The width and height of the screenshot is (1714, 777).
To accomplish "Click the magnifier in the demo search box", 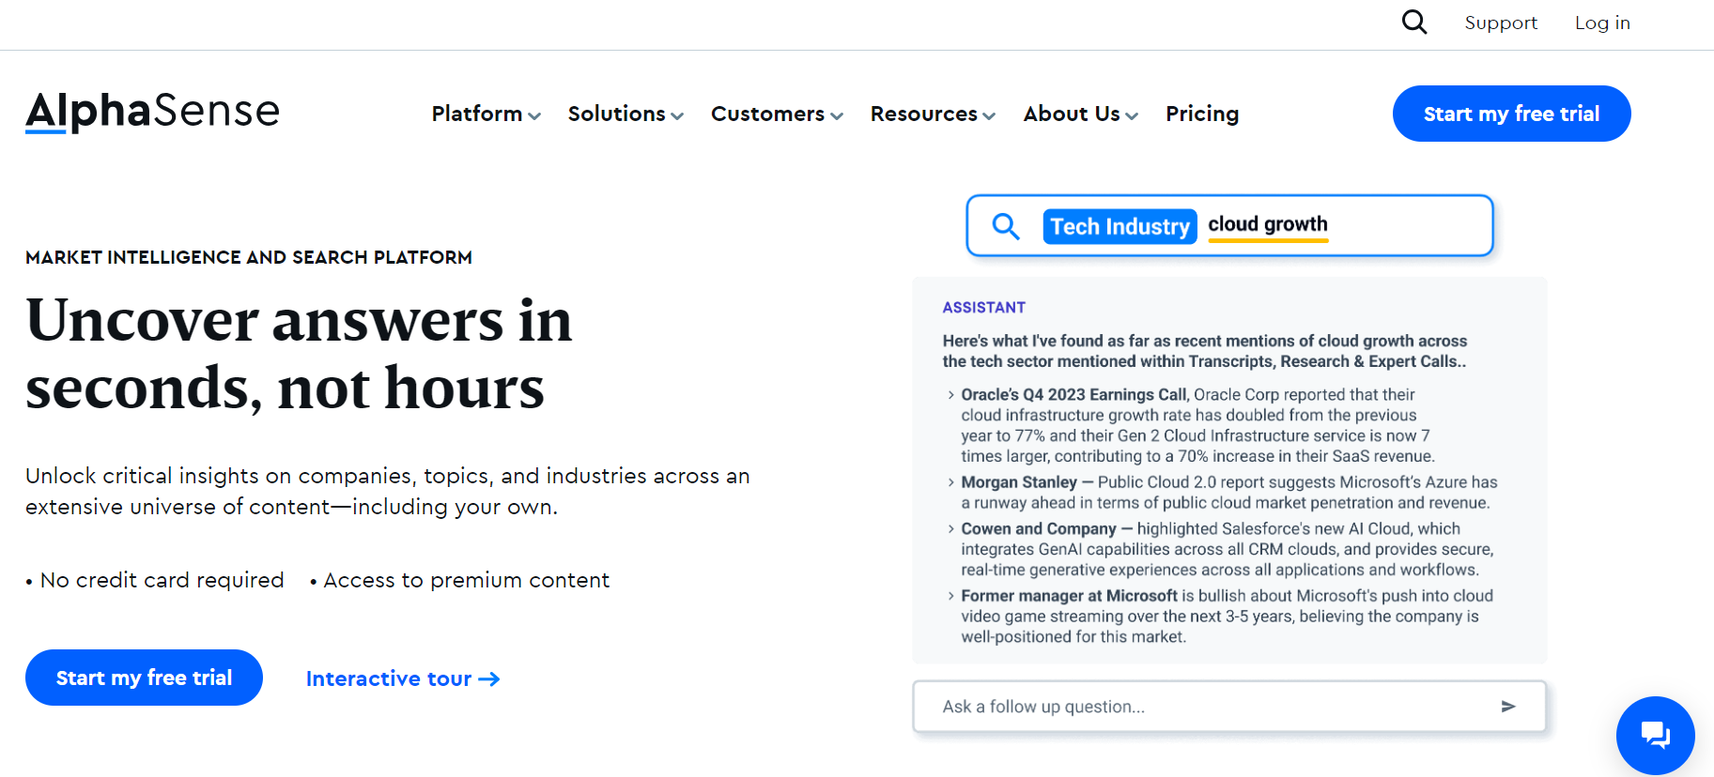I will (x=1006, y=226).
